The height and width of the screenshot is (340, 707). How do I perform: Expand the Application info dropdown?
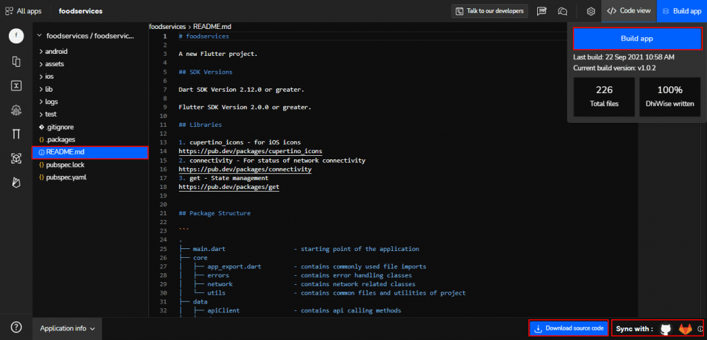(67, 328)
